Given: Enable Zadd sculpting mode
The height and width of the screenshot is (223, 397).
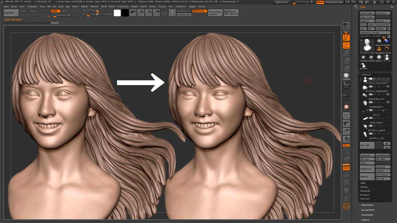Looking at the screenshot, I should pos(55,11).
